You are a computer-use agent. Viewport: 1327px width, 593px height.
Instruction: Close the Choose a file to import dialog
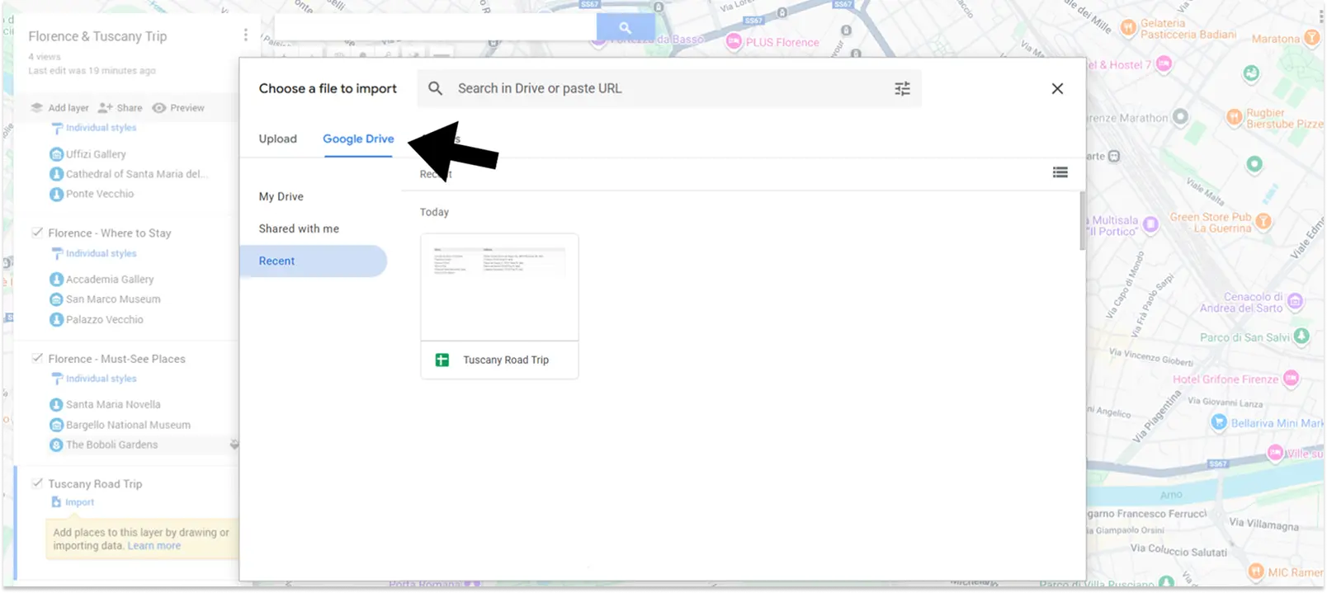(1057, 88)
